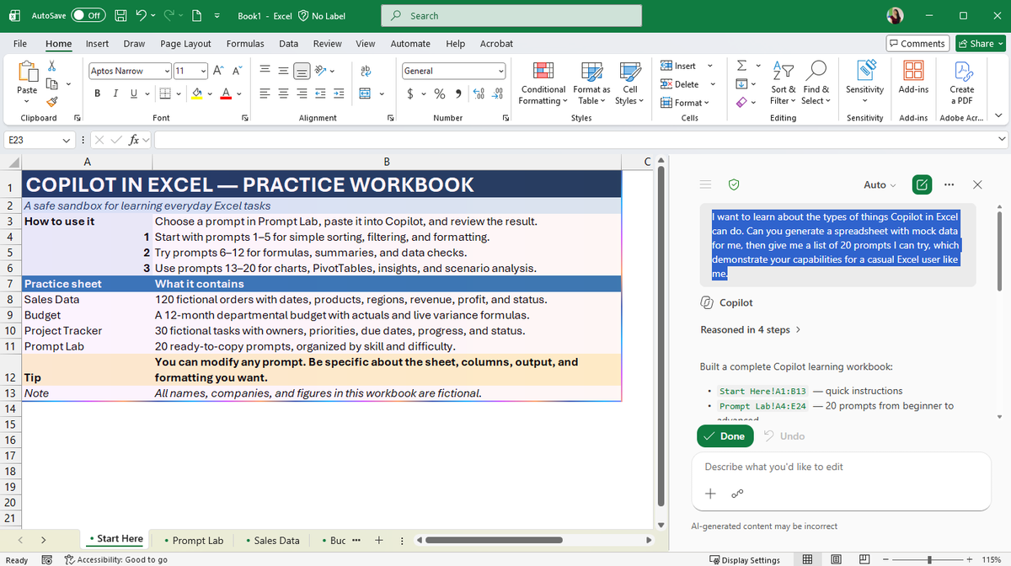This screenshot has height=566, width=1011.
Task: Click Undo in Copilot pane
Action: pos(784,435)
